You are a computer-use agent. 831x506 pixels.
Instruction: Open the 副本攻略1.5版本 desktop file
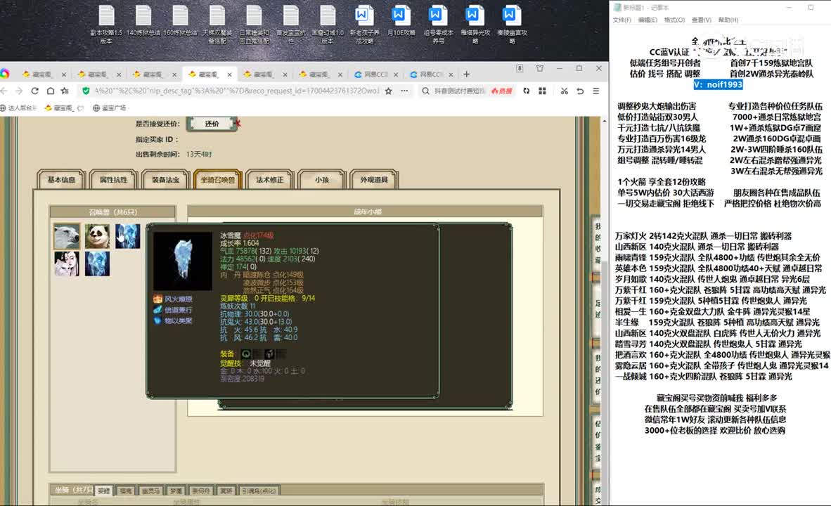point(106,24)
